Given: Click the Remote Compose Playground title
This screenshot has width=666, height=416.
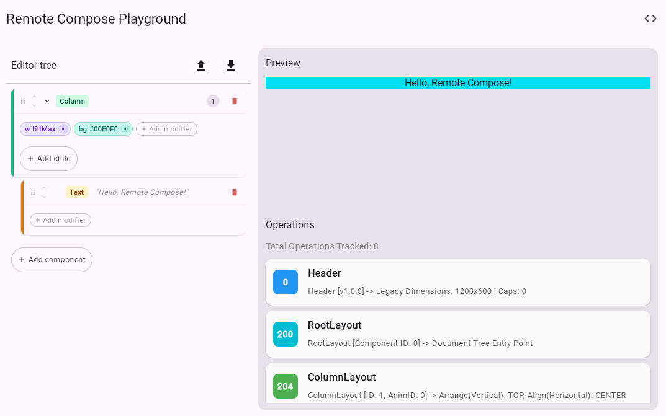Looking at the screenshot, I should [x=96, y=19].
